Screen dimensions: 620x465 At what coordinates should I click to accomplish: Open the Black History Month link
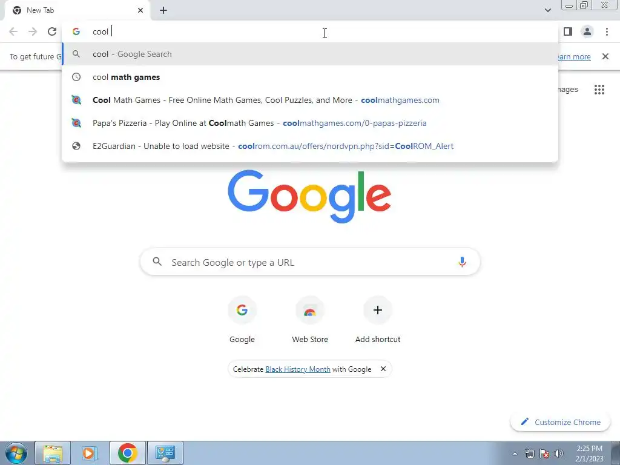pyautogui.click(x=298, y=369)
